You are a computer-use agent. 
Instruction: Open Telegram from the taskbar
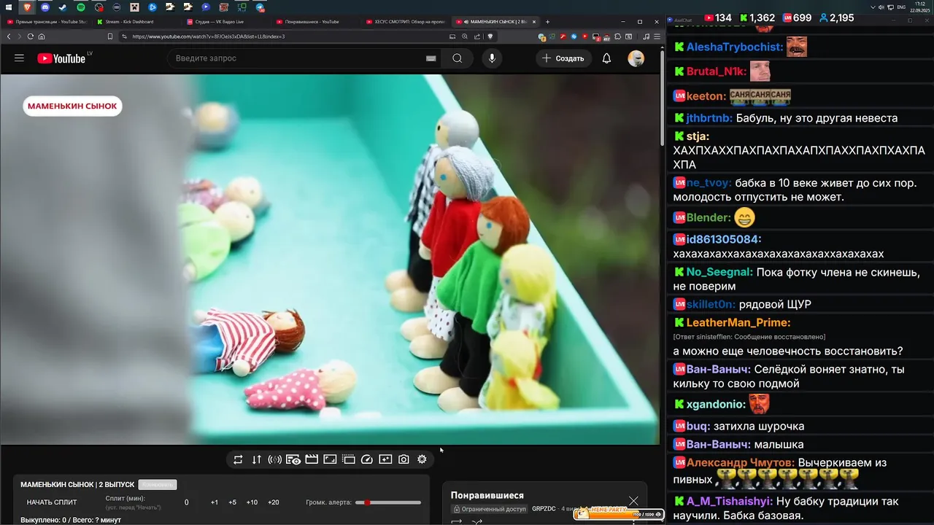click(260, 7)
